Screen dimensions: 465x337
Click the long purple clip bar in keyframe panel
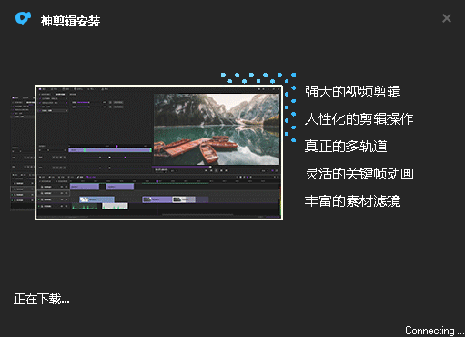tap(110, 150)
